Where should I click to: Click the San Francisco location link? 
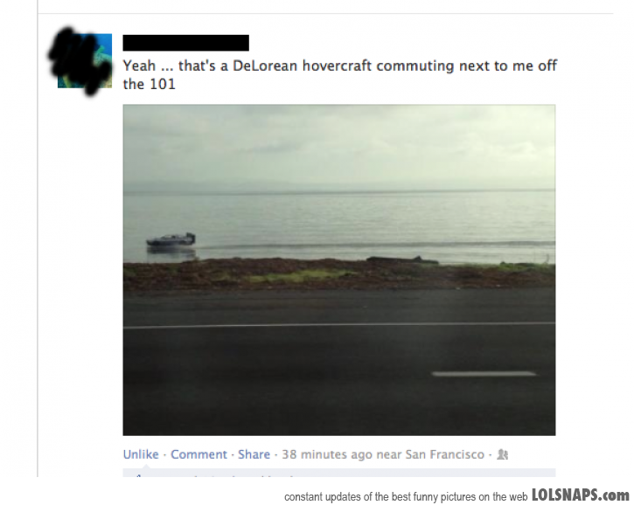click(445, 454)
